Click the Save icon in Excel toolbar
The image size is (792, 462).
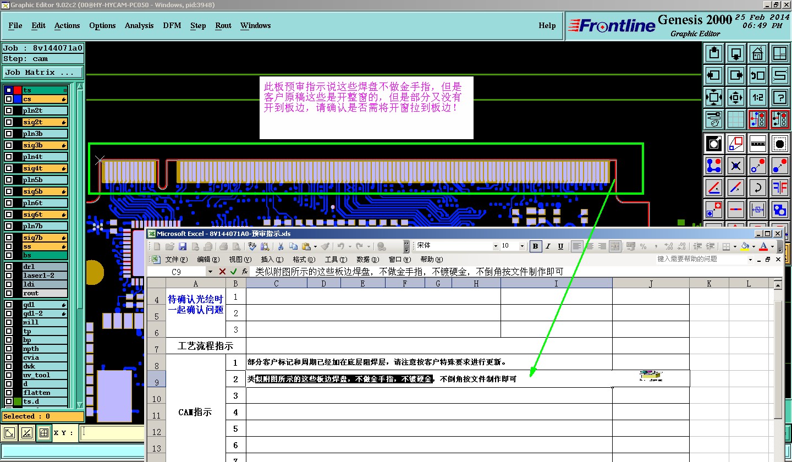coord(183,246)
